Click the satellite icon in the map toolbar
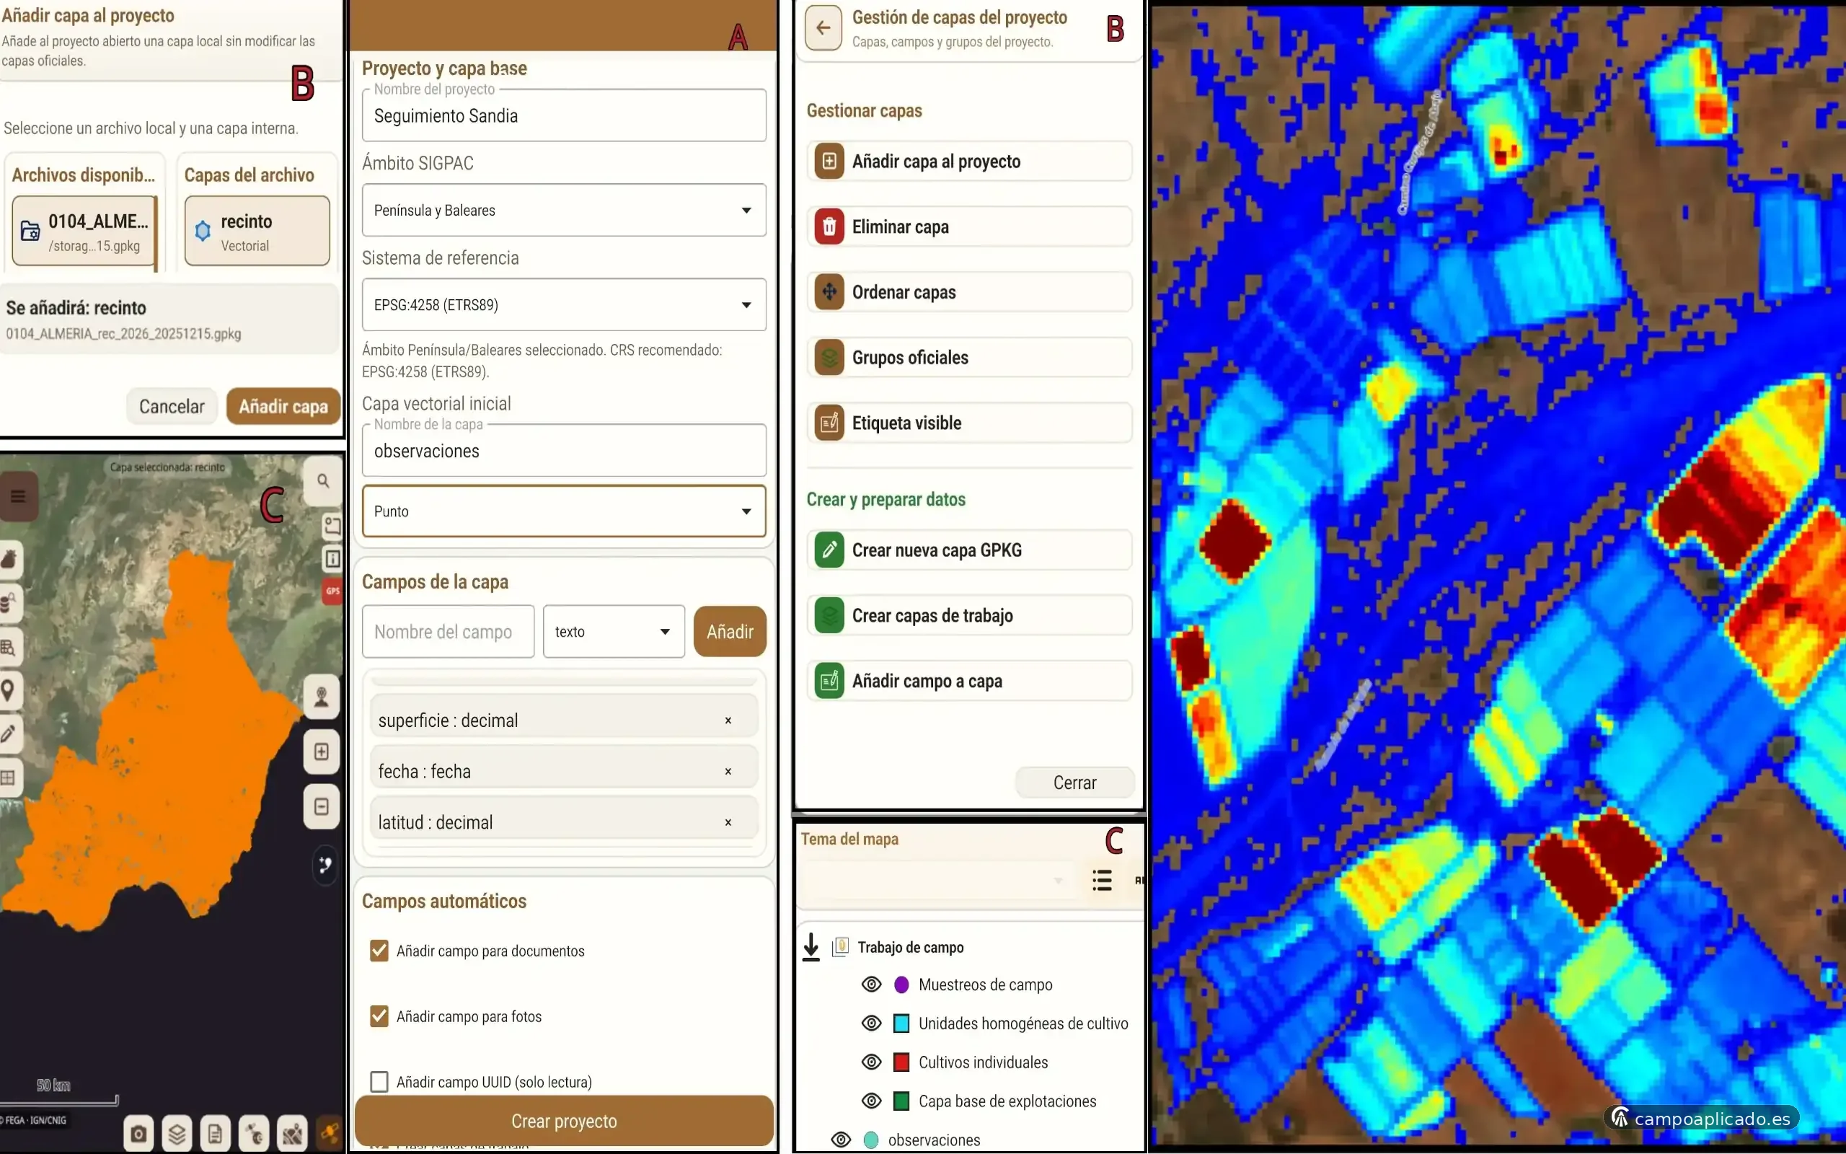 (x=330, y=1134)
